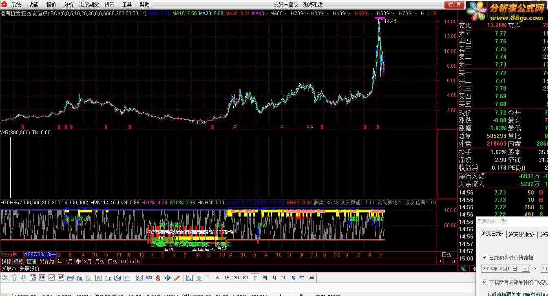Select the 2月 period tab
548x296 pixels.
87,261
